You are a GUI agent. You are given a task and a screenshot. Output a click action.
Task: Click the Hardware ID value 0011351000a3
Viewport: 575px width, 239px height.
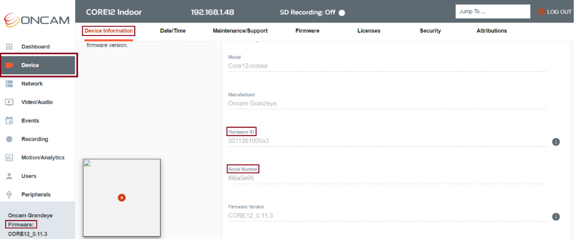[x=249, y=141]
